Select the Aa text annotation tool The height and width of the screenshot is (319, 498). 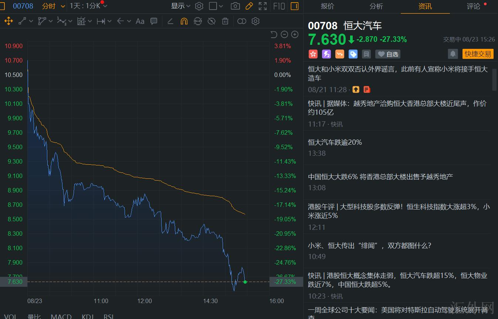[140, 21]
